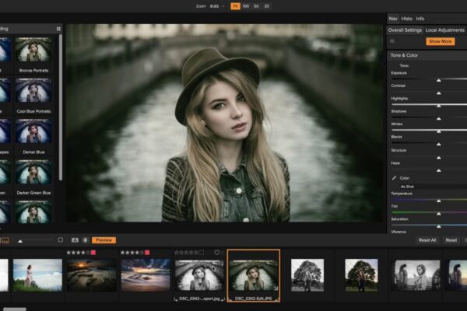Viewport: 467px width, 311px height.
Task: Toggle checkbox next to thumbnail size slider
Action: click(60, 240)
